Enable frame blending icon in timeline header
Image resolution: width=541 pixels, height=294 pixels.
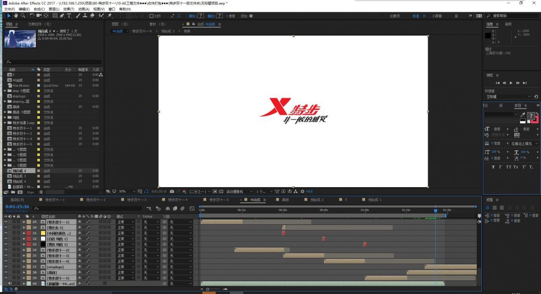(x=175, y=208)
